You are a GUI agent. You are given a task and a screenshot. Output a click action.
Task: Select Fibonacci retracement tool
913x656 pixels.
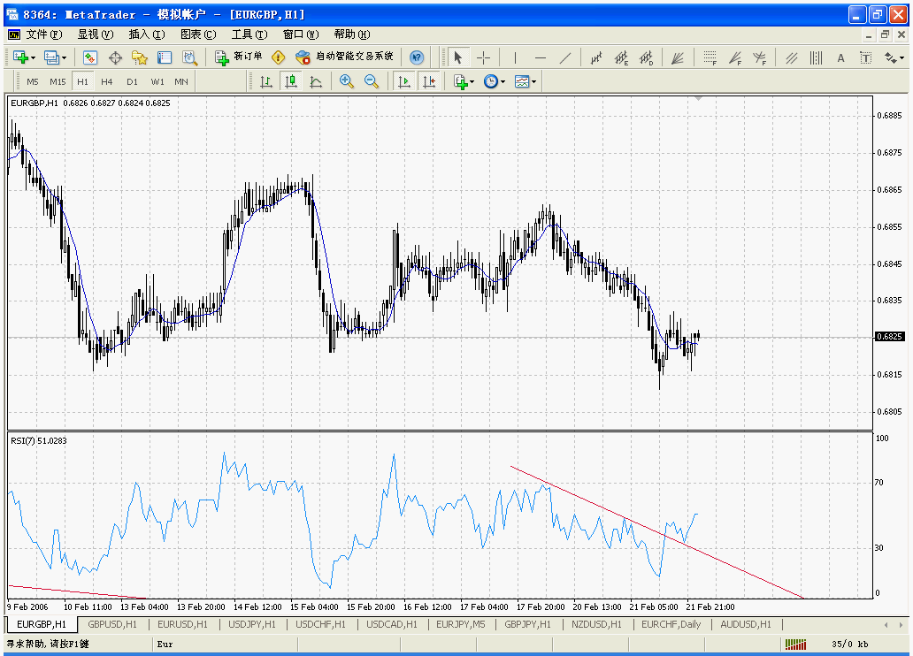[710, 57]
